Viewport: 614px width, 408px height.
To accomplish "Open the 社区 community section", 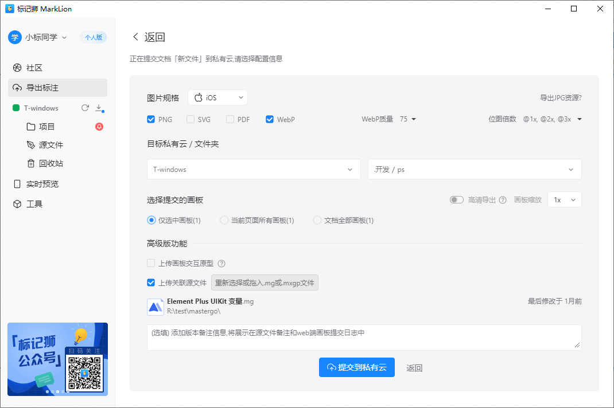I will point(57,68).
